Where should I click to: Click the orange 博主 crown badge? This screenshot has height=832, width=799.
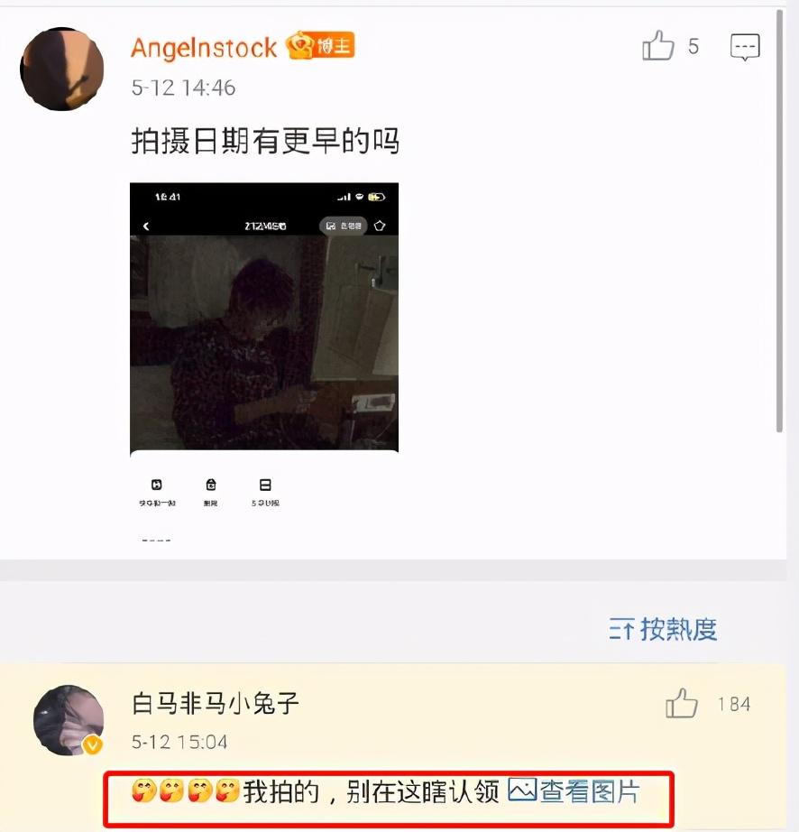pos(320,45)
